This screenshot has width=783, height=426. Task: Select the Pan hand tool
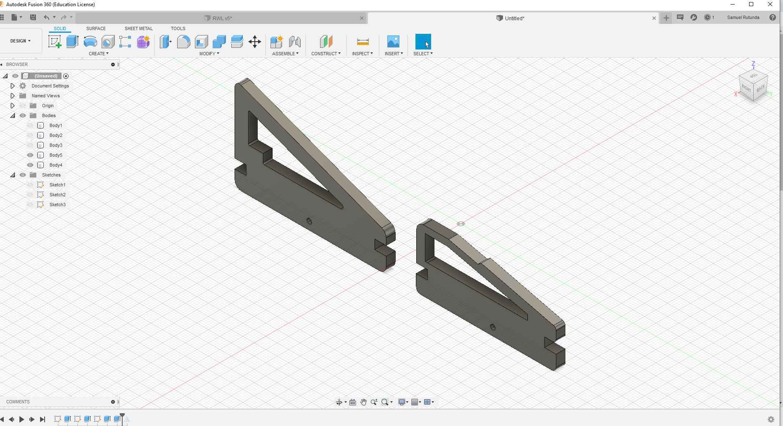click(x=363, y=402)
